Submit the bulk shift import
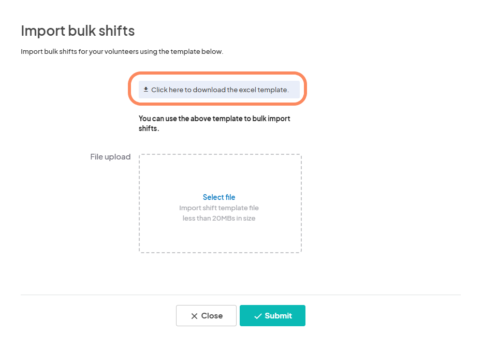This screenshot has width=482, height=349. pos(272,315)
